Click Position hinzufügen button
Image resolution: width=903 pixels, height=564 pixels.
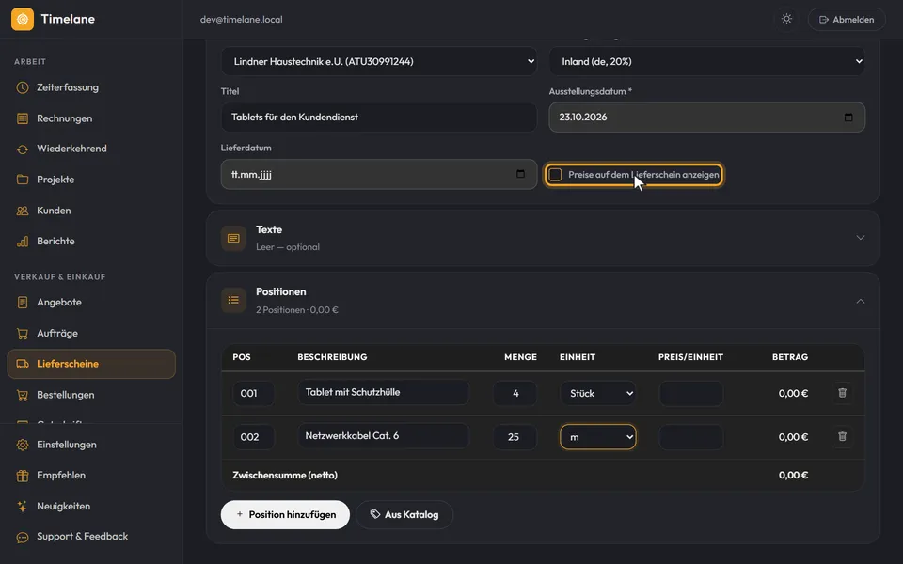[285, 514]
